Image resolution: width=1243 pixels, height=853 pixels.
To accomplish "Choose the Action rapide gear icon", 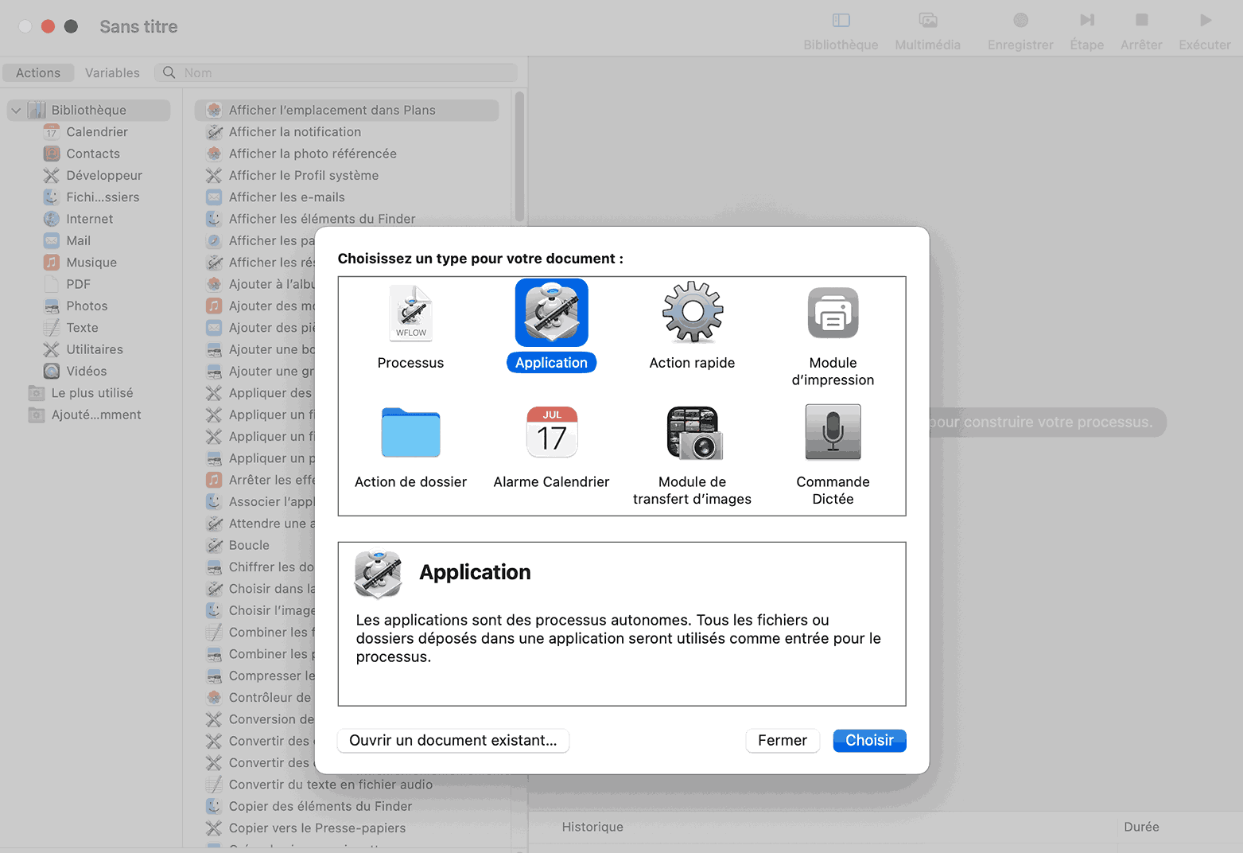I will tap(692, 312).
